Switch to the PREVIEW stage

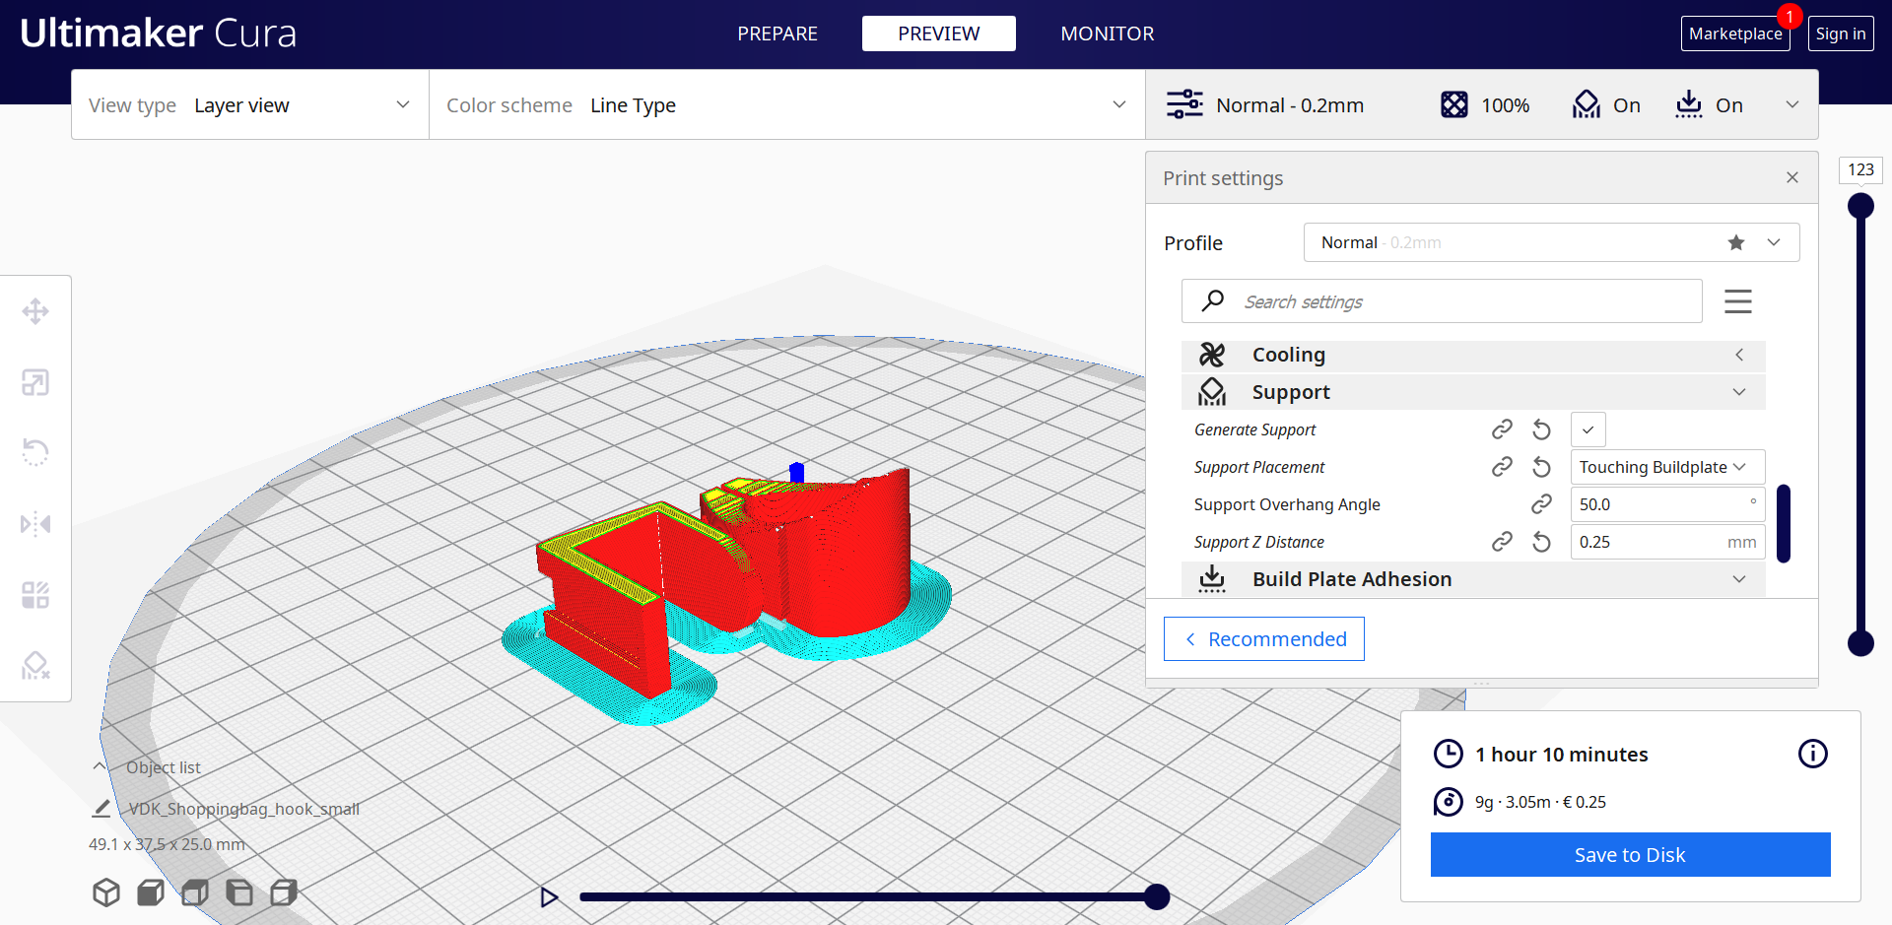click(x=939, y=33)
